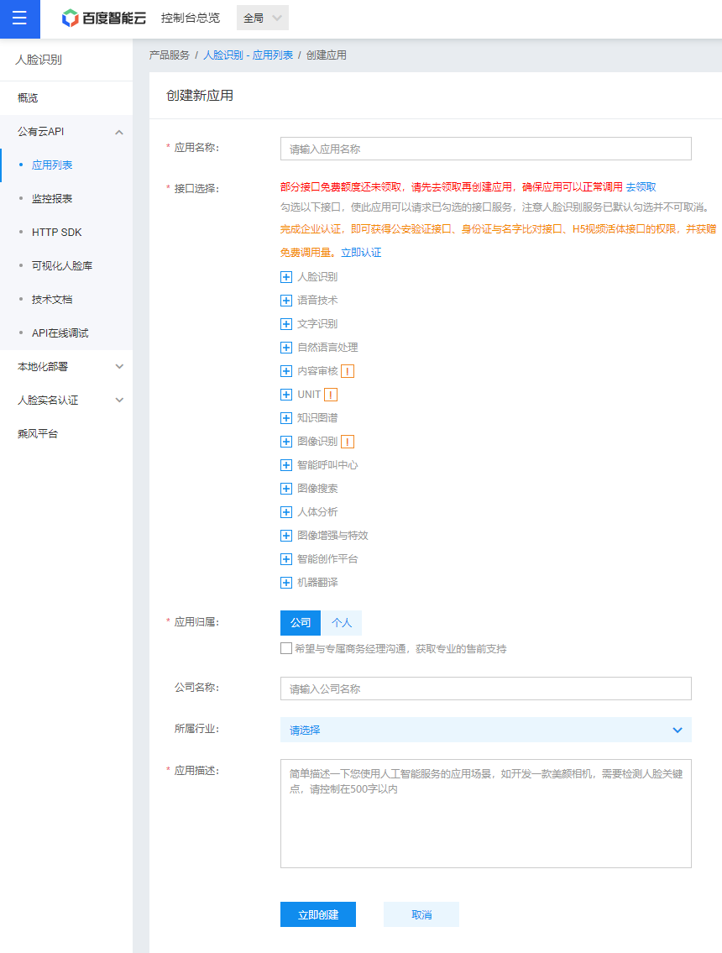Expand the 自然语言处理 interface group
722x953 pixels.
click(286, 348)
